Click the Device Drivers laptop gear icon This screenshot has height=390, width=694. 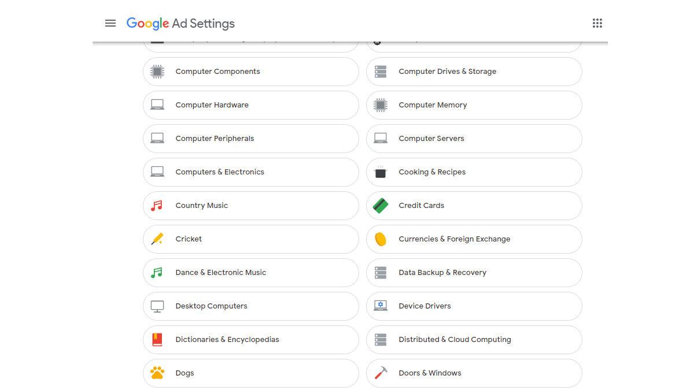click(x=381, y=306)
